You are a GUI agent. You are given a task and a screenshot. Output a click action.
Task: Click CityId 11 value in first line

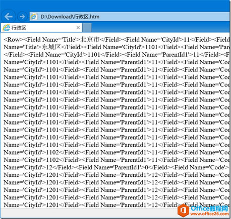187,40
